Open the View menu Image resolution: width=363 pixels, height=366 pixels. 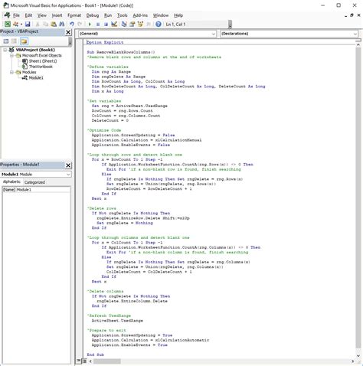(42, 15)
